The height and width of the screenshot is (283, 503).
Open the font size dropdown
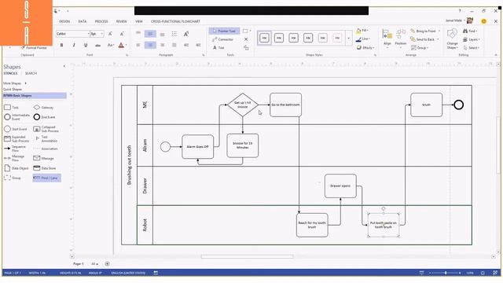102,34
